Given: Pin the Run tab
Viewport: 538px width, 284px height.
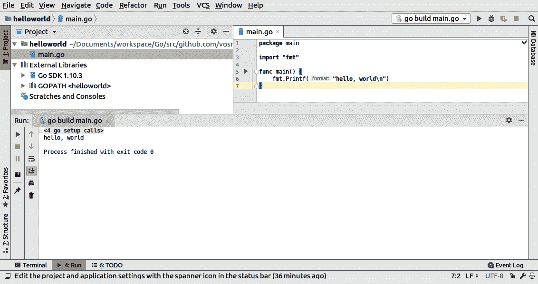Looking at the screenshot, I should [x=18, y=190].
